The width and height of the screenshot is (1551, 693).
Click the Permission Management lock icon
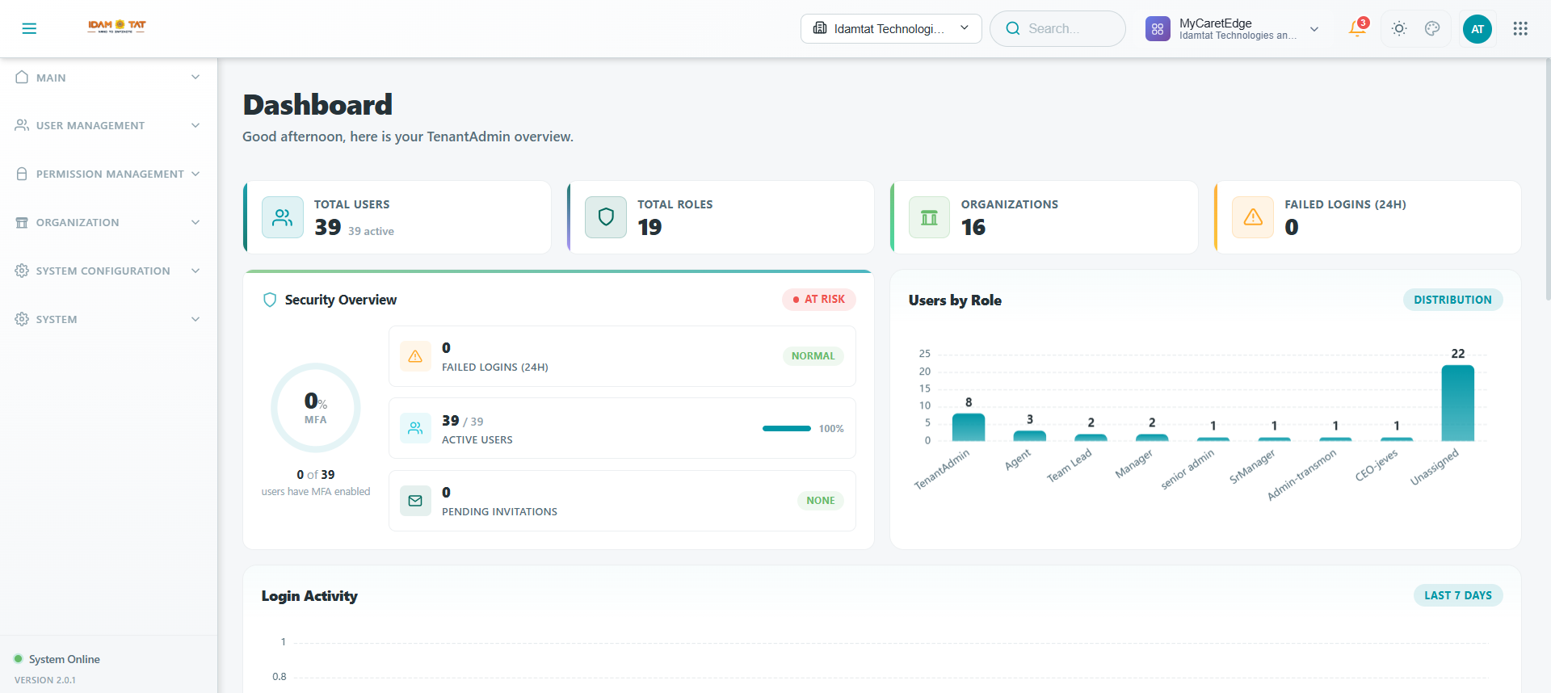(x=22, y=174)
